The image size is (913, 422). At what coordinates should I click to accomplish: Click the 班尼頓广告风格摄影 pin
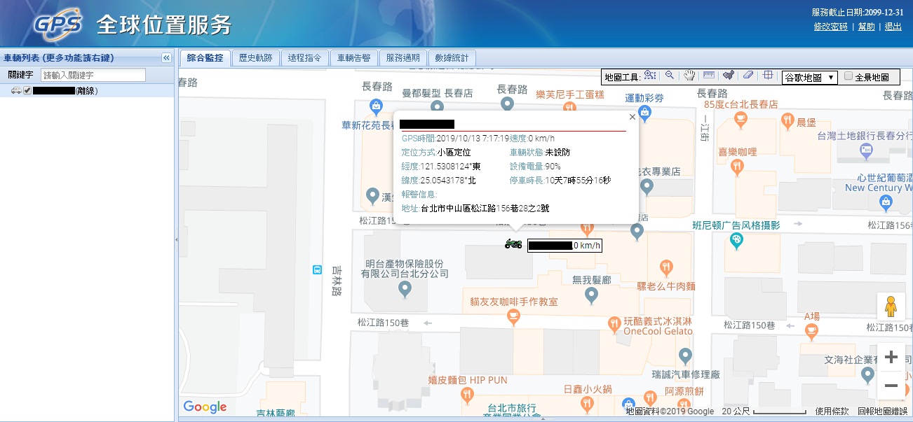pos(736,240)
